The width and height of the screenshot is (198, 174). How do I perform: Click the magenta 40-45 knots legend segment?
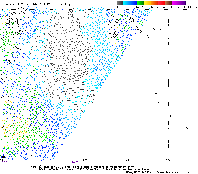(176, 3)
